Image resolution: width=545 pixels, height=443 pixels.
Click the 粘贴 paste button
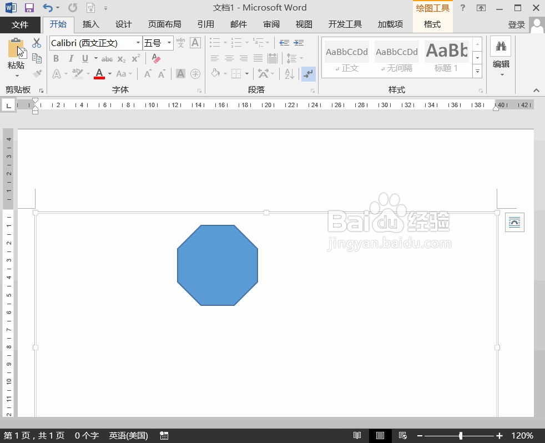(x=16, y=57)
